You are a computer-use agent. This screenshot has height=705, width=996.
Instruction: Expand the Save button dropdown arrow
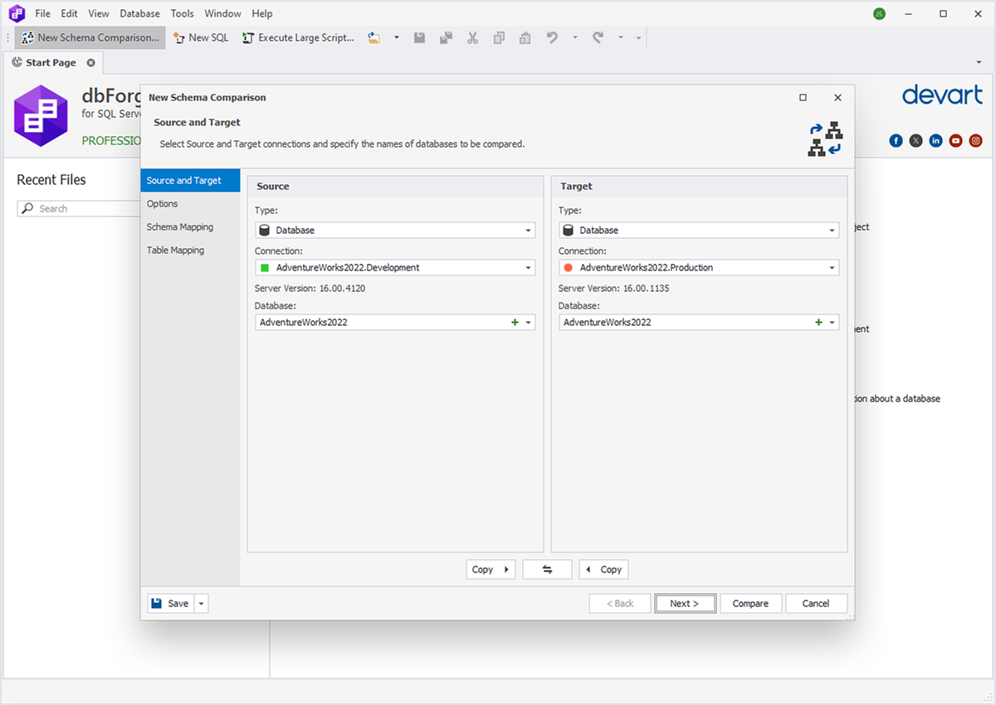[x=201, y=603]
